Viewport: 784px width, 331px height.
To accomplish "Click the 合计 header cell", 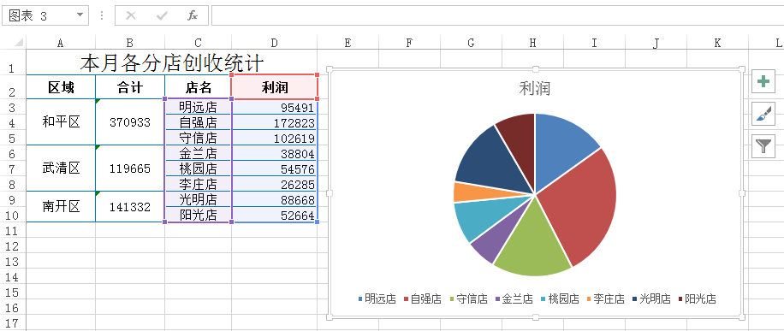I will point(130,87).
